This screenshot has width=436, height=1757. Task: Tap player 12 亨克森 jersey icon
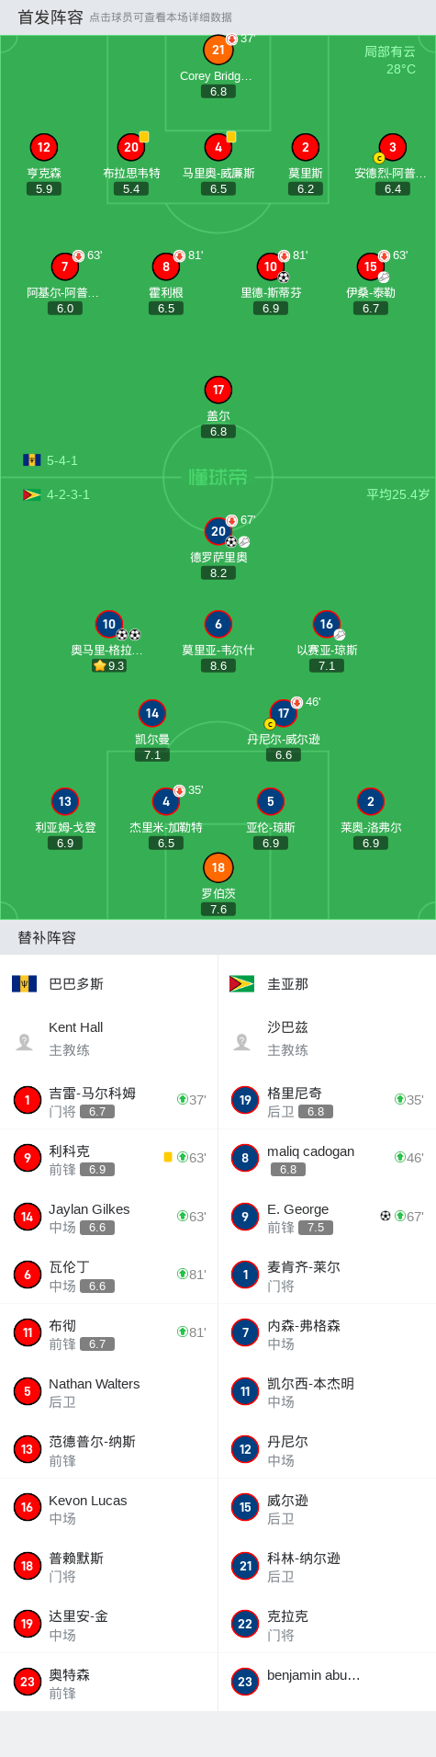coord(44,147)
